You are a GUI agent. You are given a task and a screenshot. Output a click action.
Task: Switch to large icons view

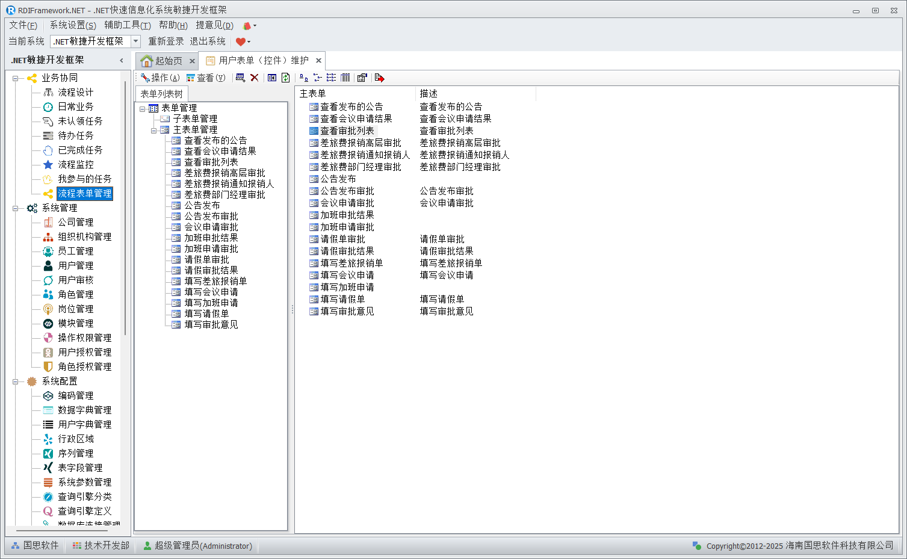(303, 78)
